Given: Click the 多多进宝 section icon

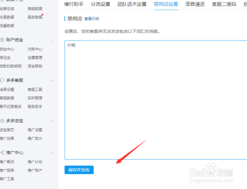Looking at the screenshot, I should 2,121.
